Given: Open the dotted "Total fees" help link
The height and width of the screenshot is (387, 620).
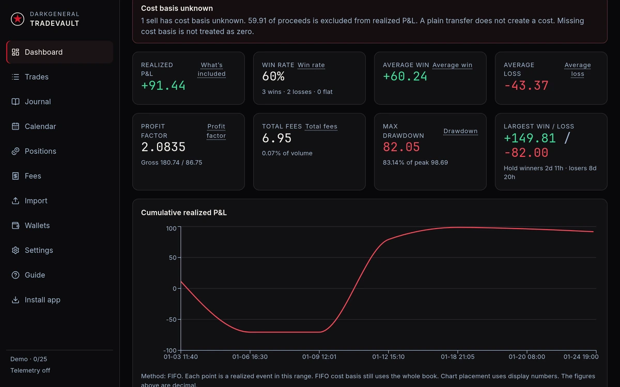Looking at the screenshot, I should pyautogui.click(x=321, y=126).
